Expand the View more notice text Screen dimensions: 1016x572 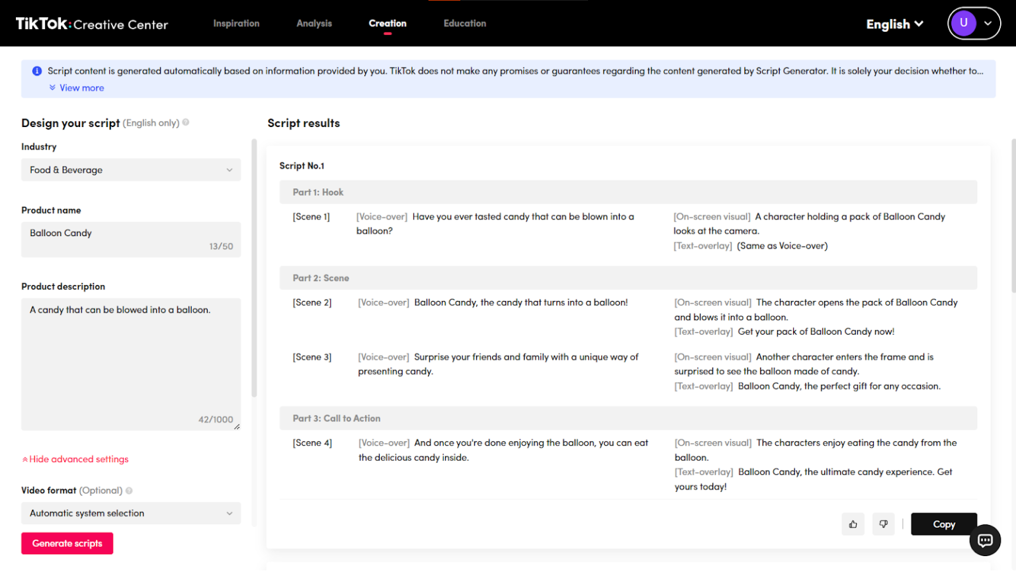77,88
